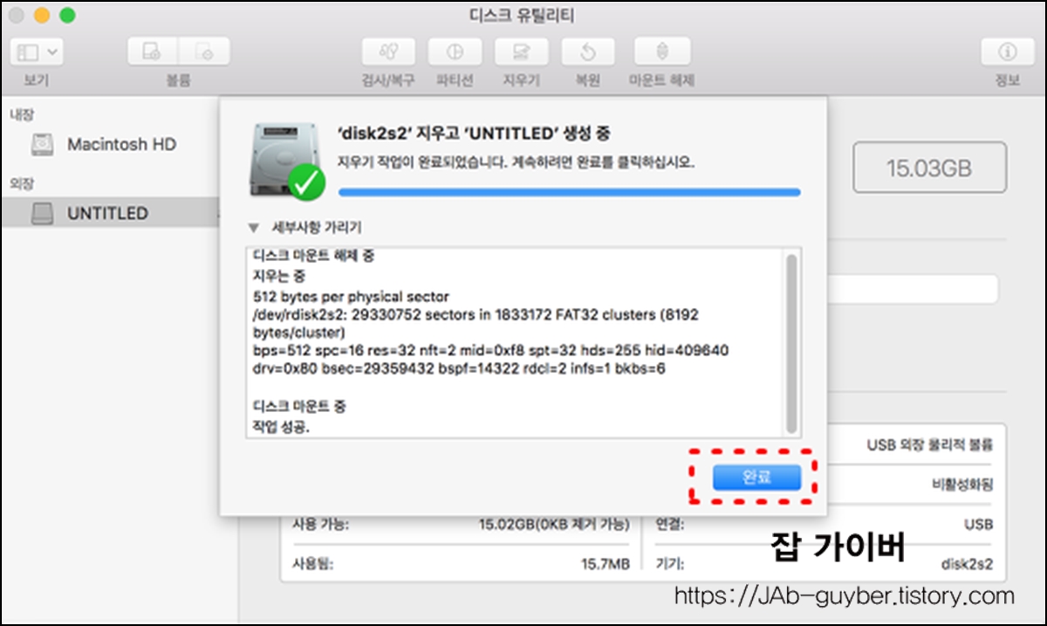This screenshot has width=1047, height=626.
Task: Click the blue progress bar
Action: [567, 190]
